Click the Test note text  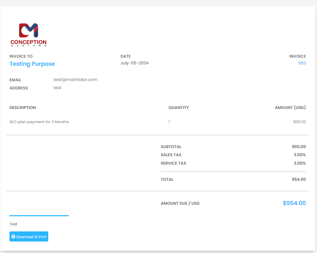14,224
